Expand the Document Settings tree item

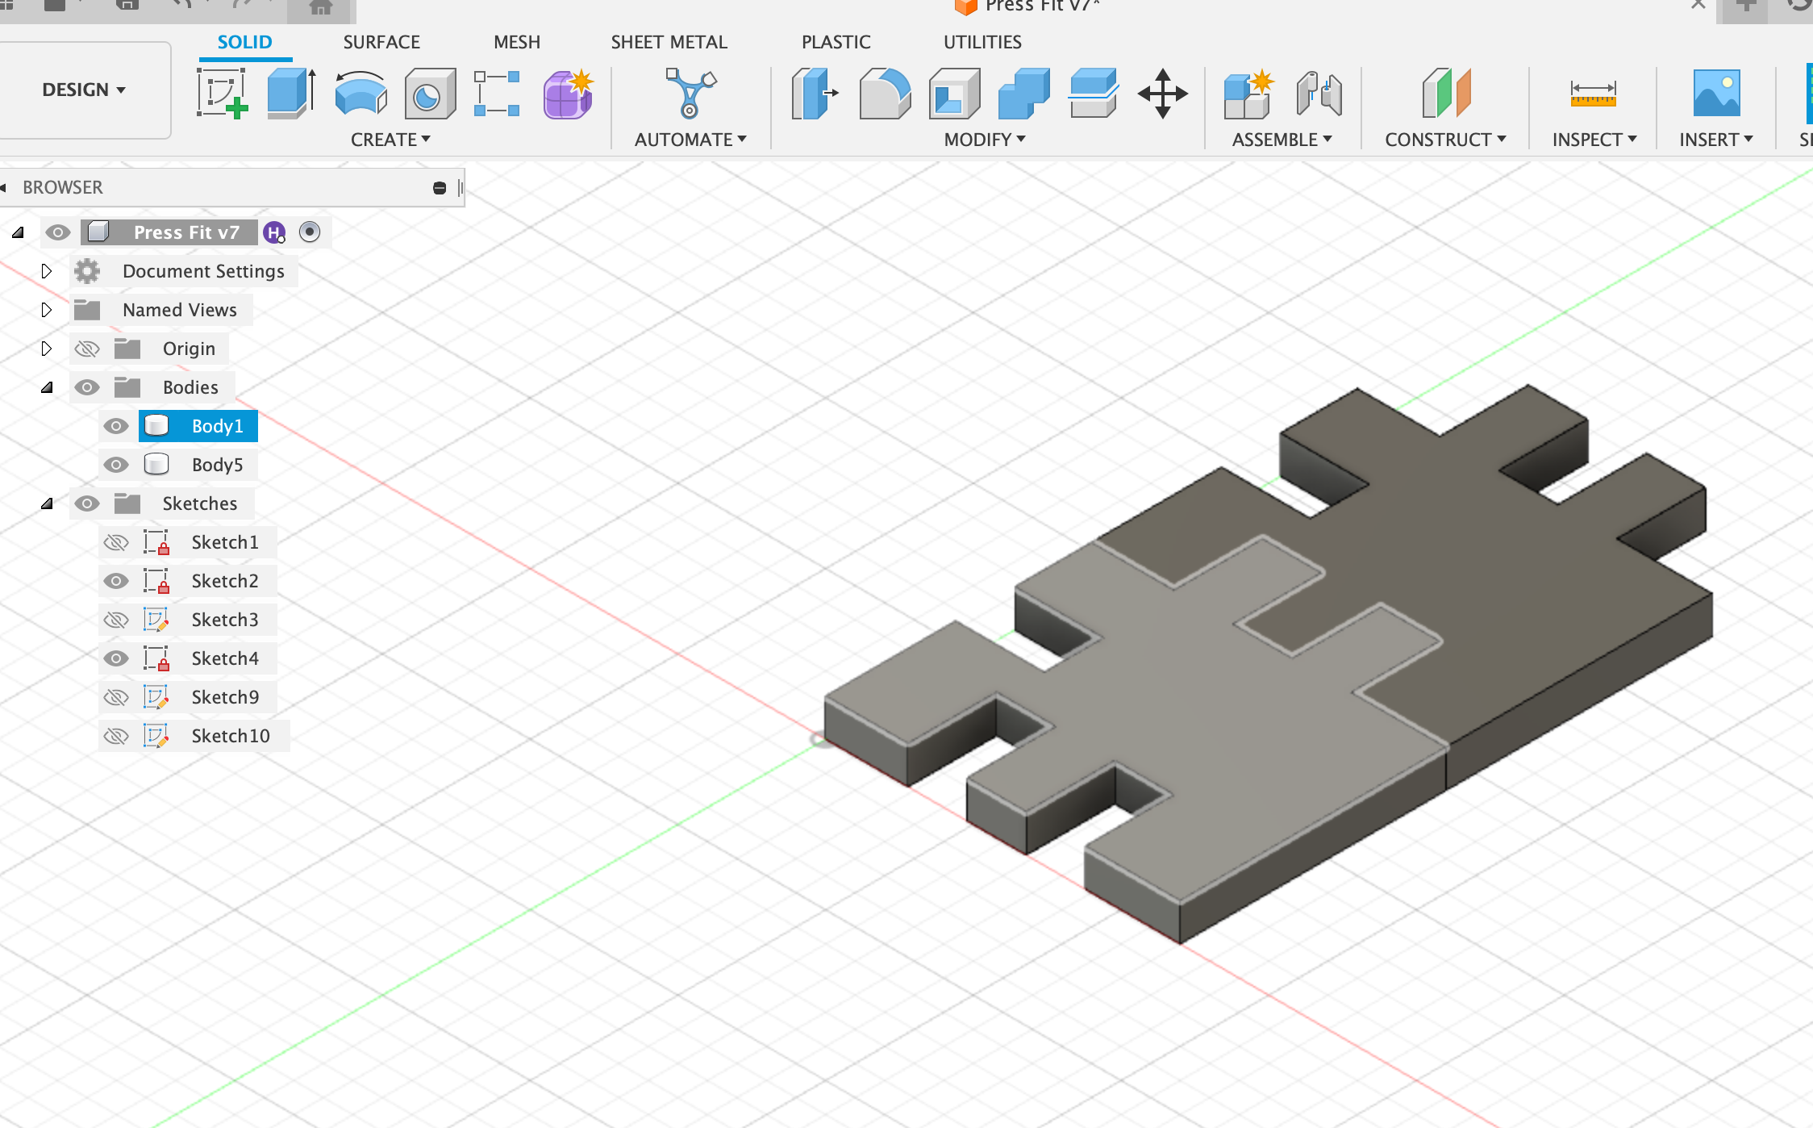coord(45,270)
